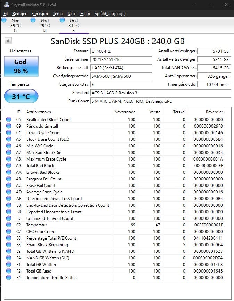Click status orb for Temperature Throttle Status
The width and height of the screenshot is (234, 301).
tap(9, 277)
